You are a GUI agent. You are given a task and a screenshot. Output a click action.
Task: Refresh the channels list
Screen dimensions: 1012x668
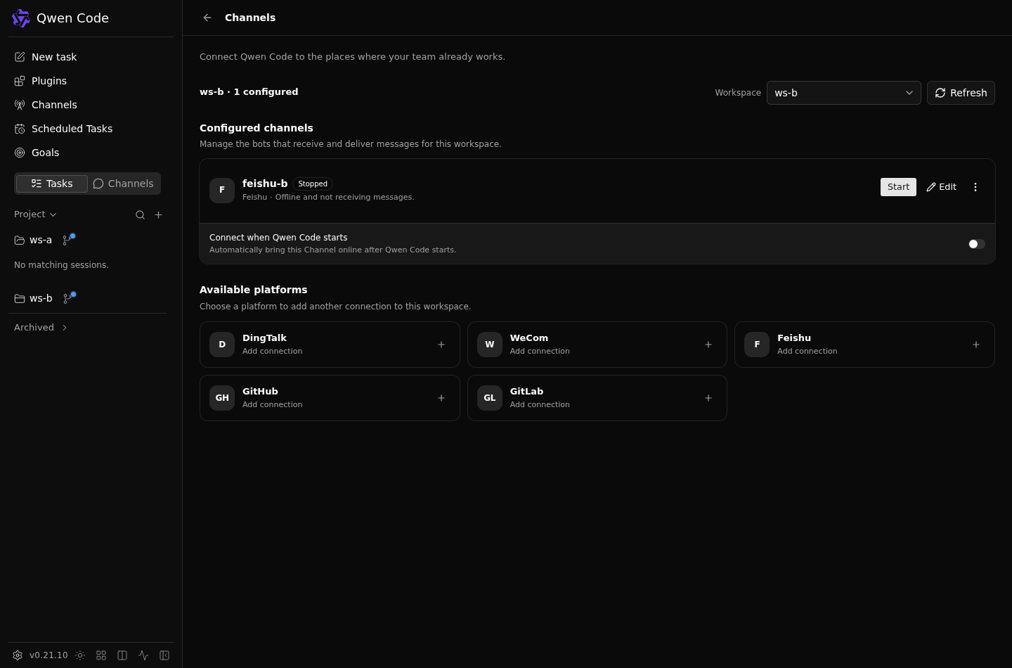[x=961, y=93]
